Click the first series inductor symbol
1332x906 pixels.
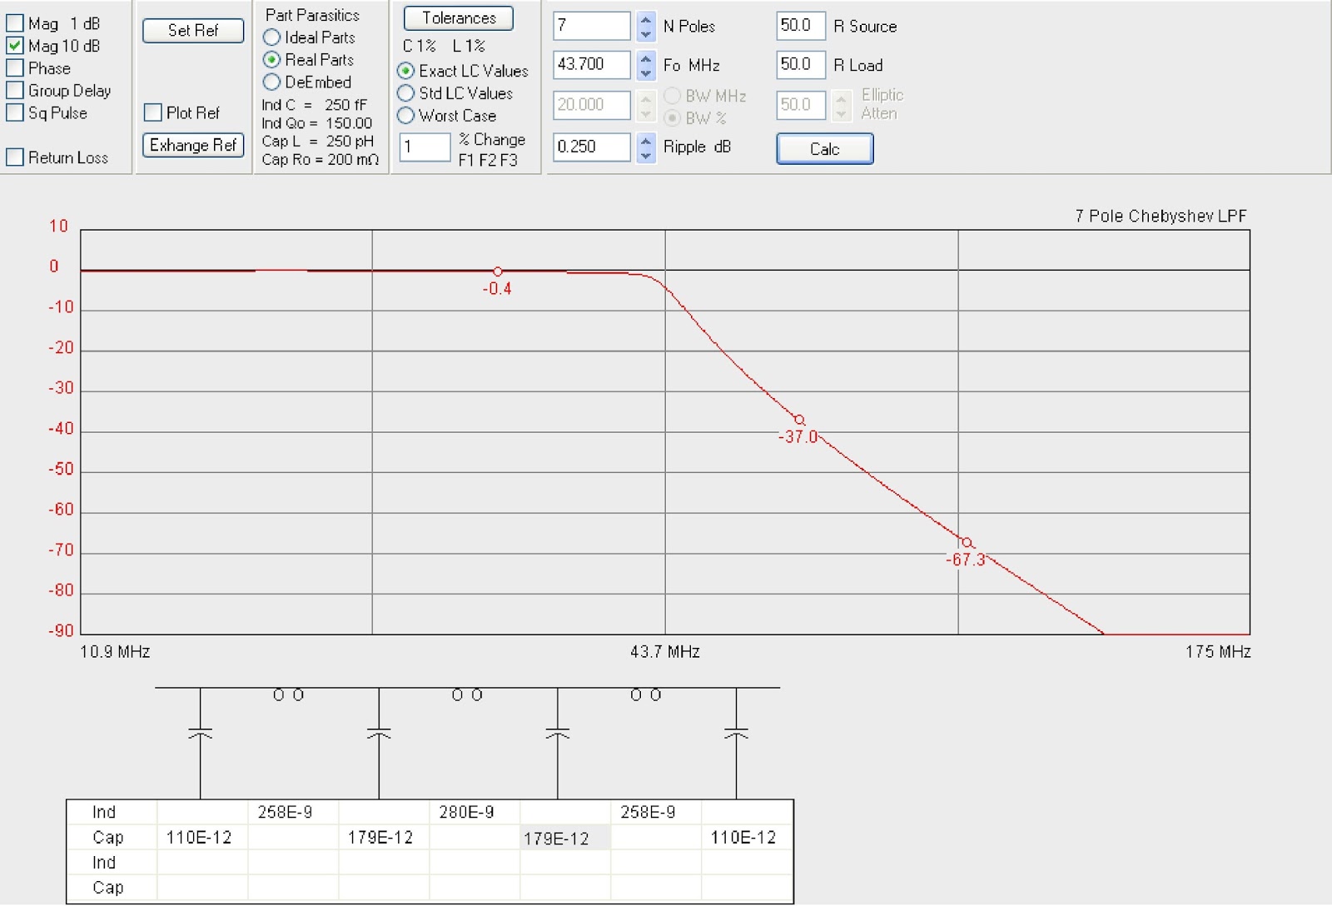[x=289, y=695]
